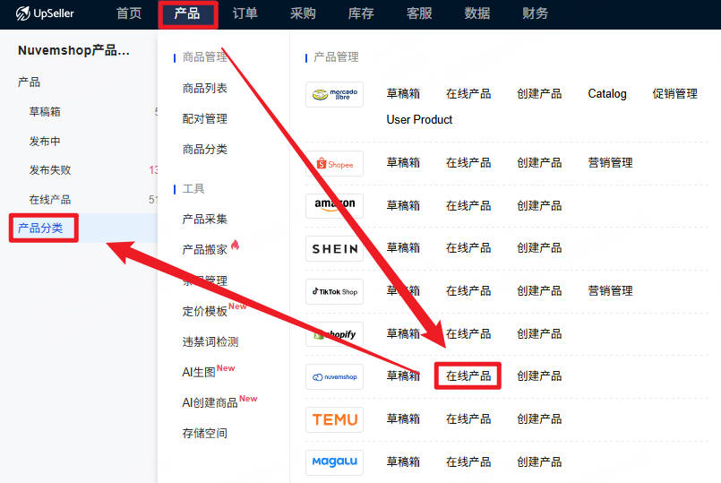The height and width of the screenshot is (483, 721).
Task: Open the 首页 top menu
Action: coord(129,13)
